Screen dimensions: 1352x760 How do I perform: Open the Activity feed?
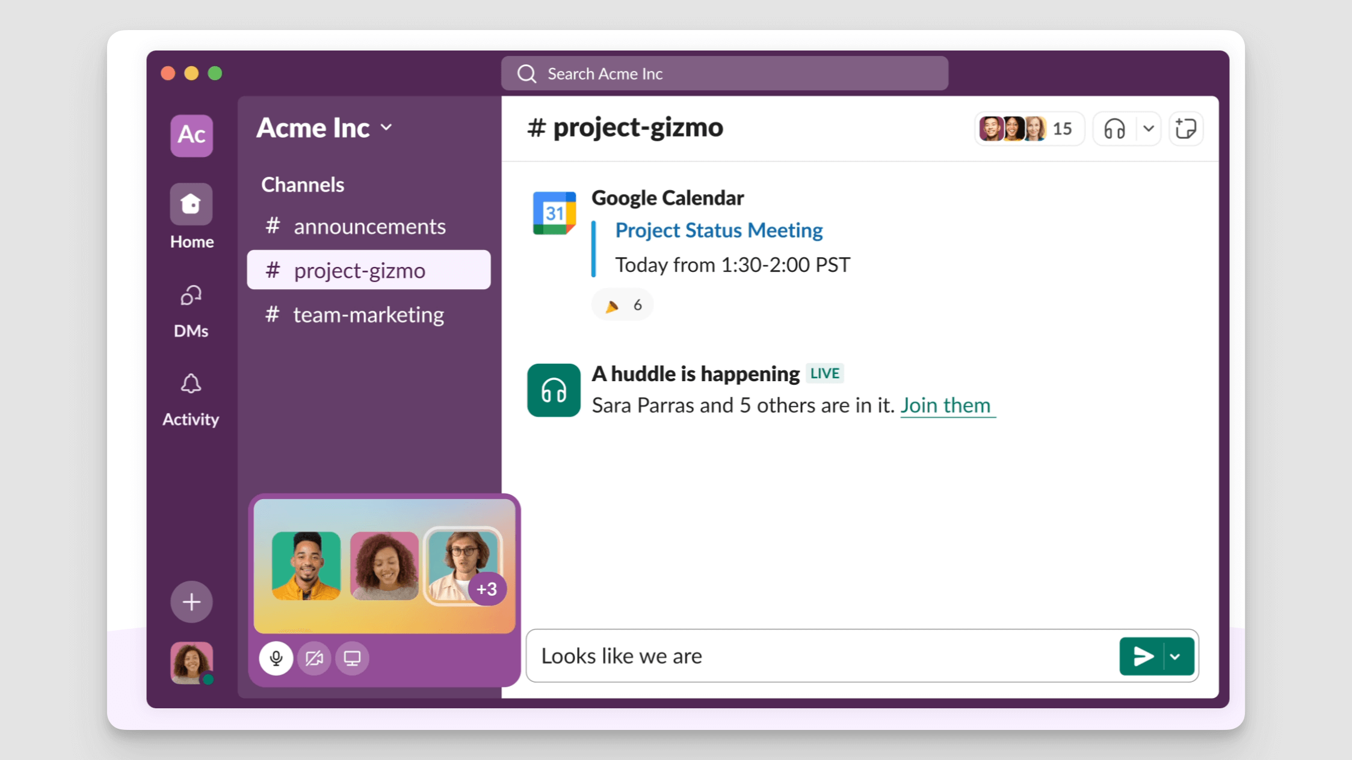pyautogui.click(x=191, y=397)
